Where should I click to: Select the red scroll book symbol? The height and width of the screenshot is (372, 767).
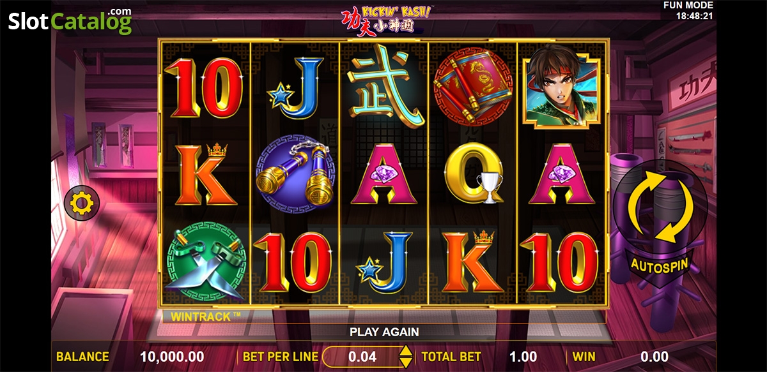click(473, 82)
